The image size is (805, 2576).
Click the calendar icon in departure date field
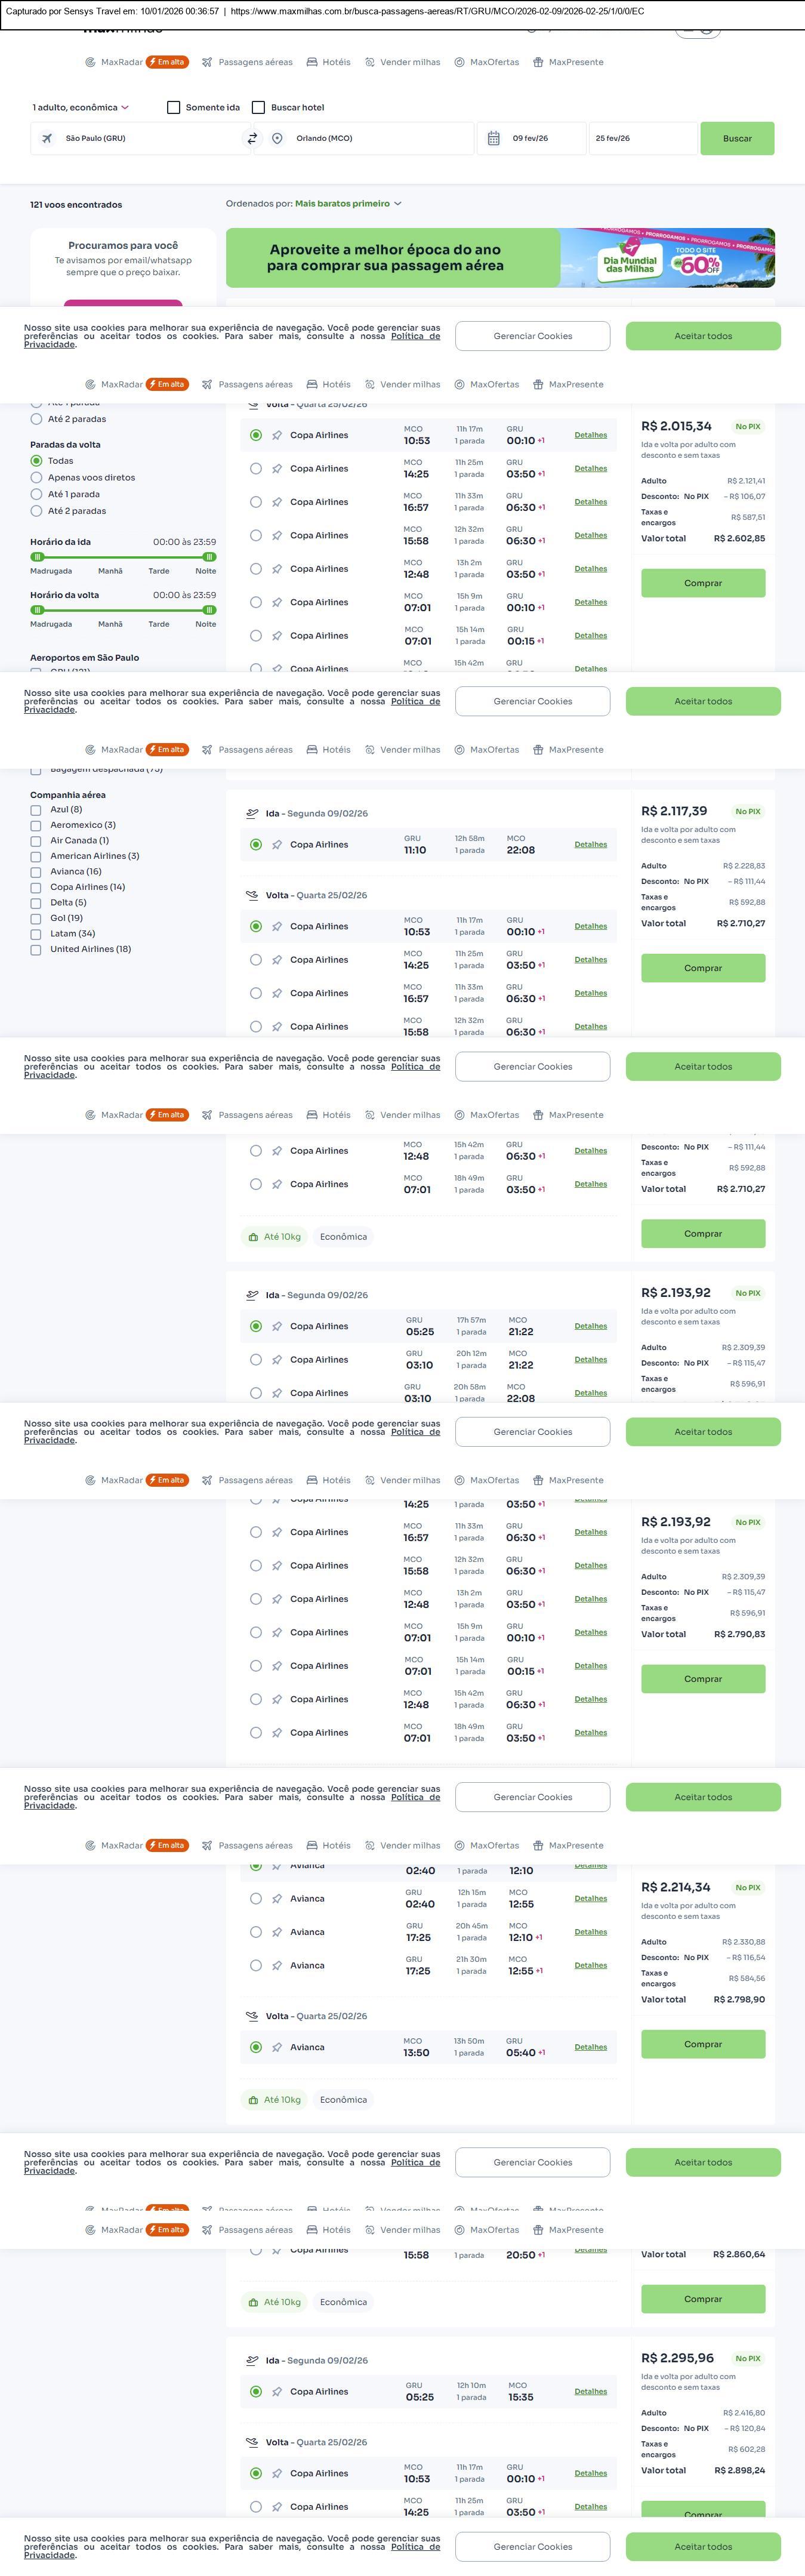click(x=494, y=139)
